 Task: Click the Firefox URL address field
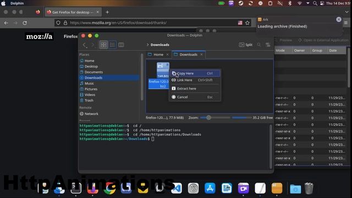153,23
